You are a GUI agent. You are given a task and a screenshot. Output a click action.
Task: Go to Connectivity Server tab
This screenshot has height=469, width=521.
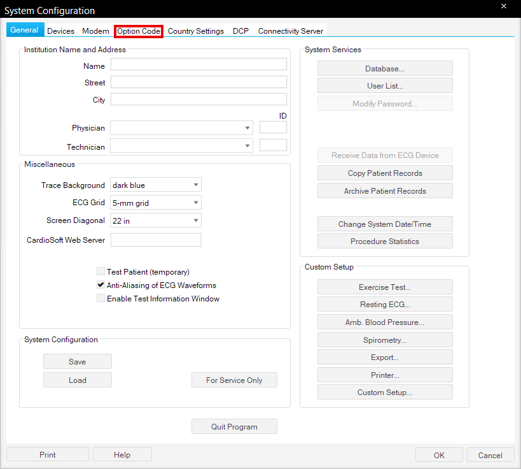click(291, 31)
